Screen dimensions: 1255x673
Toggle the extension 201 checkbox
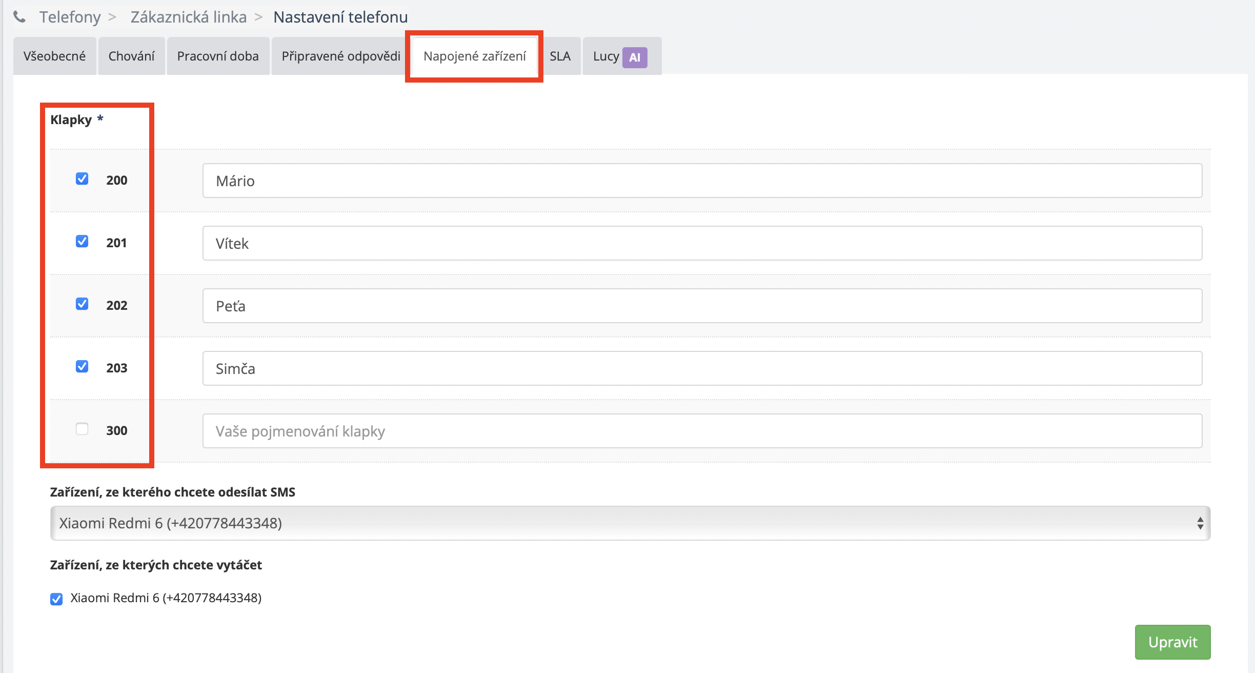[x=82, y=242]
